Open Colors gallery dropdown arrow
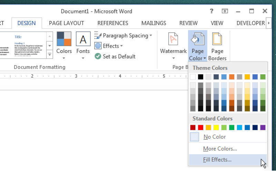 pyautogui.click(x=64, y=58)
